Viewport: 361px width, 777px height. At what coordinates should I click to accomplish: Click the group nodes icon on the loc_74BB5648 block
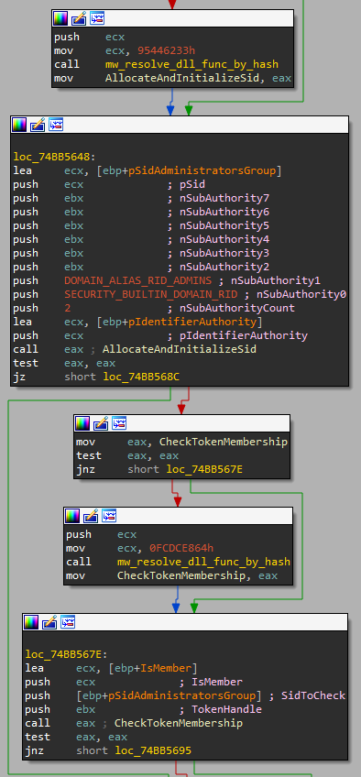tap(56, 125)
